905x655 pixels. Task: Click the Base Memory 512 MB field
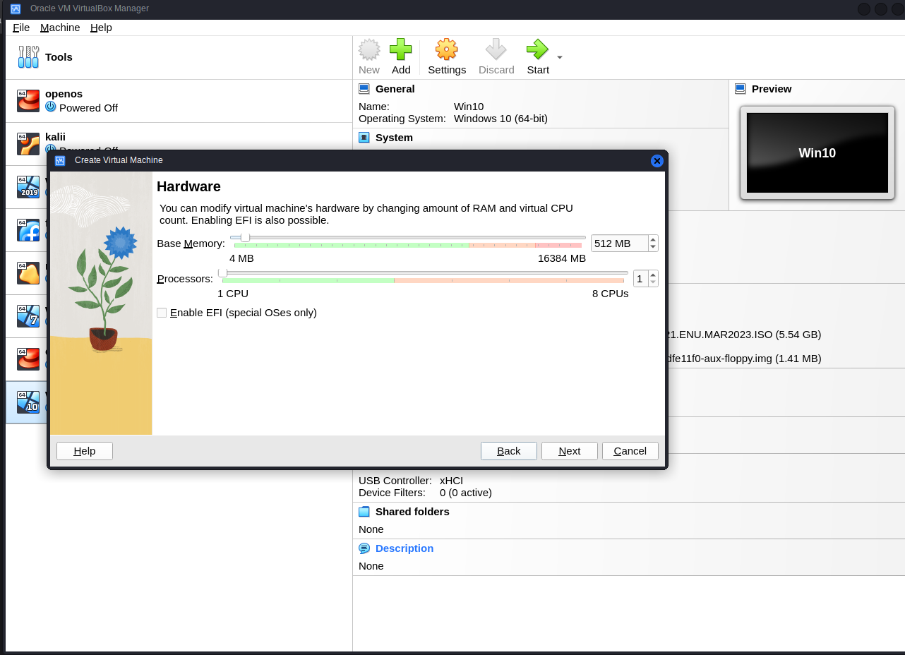point(618,244)
